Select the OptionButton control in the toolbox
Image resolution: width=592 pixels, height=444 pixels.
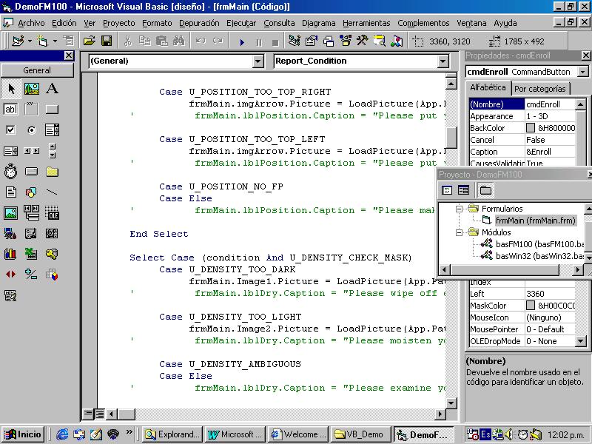tap(31, 130)
